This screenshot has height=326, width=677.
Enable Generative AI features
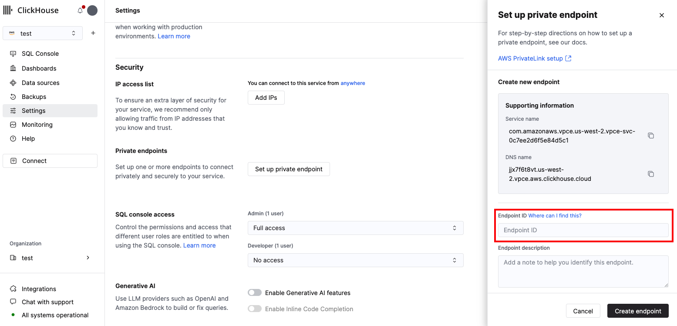pyautogui.click(x=255, y=292)
